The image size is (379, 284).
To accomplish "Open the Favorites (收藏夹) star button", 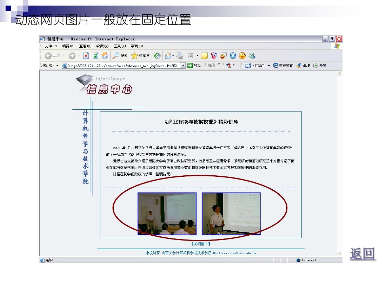I will pyautogui.click(x=140, y=56).
